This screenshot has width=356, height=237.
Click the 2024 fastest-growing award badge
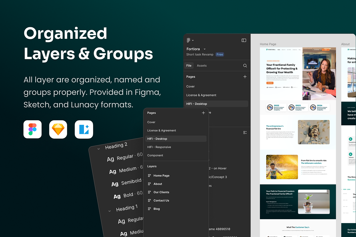point(320,108)
